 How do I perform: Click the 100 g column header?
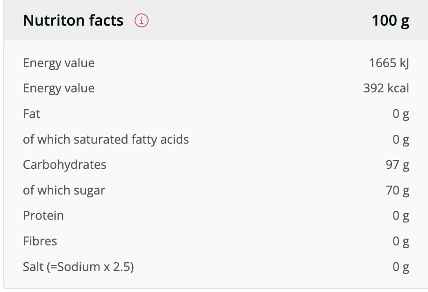pos(390,21)
